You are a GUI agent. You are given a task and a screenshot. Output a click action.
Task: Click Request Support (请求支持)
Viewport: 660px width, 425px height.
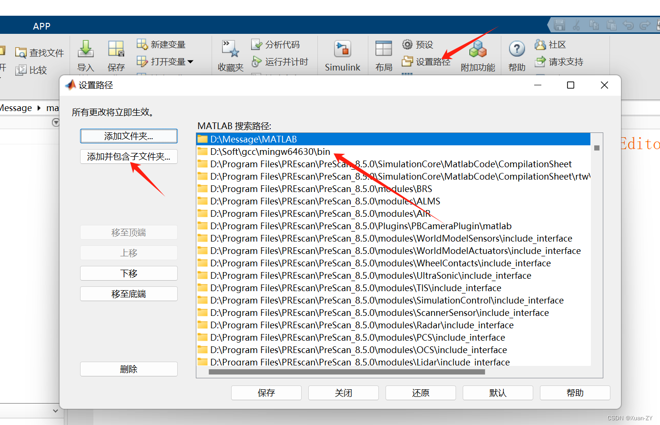point(559,61)
